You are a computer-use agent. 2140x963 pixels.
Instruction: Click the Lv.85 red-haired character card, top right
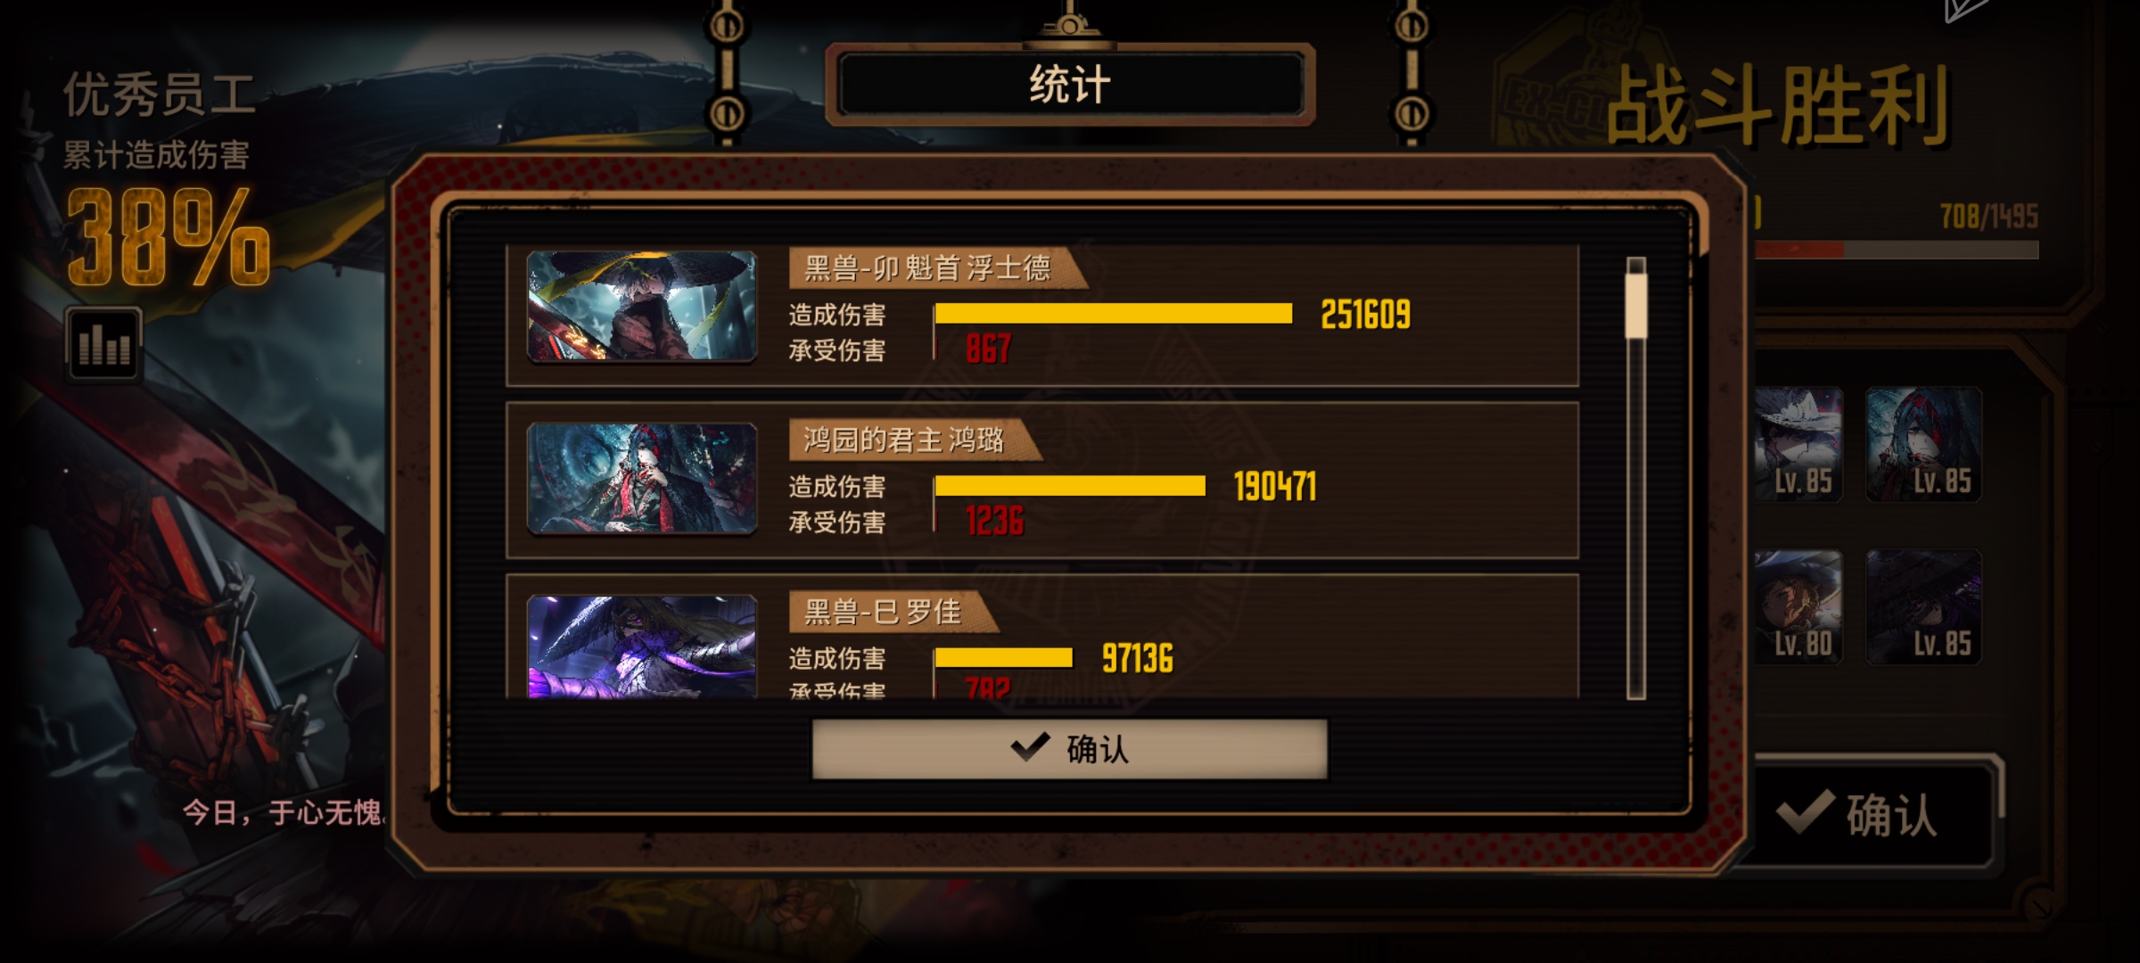coord(1923,444)
